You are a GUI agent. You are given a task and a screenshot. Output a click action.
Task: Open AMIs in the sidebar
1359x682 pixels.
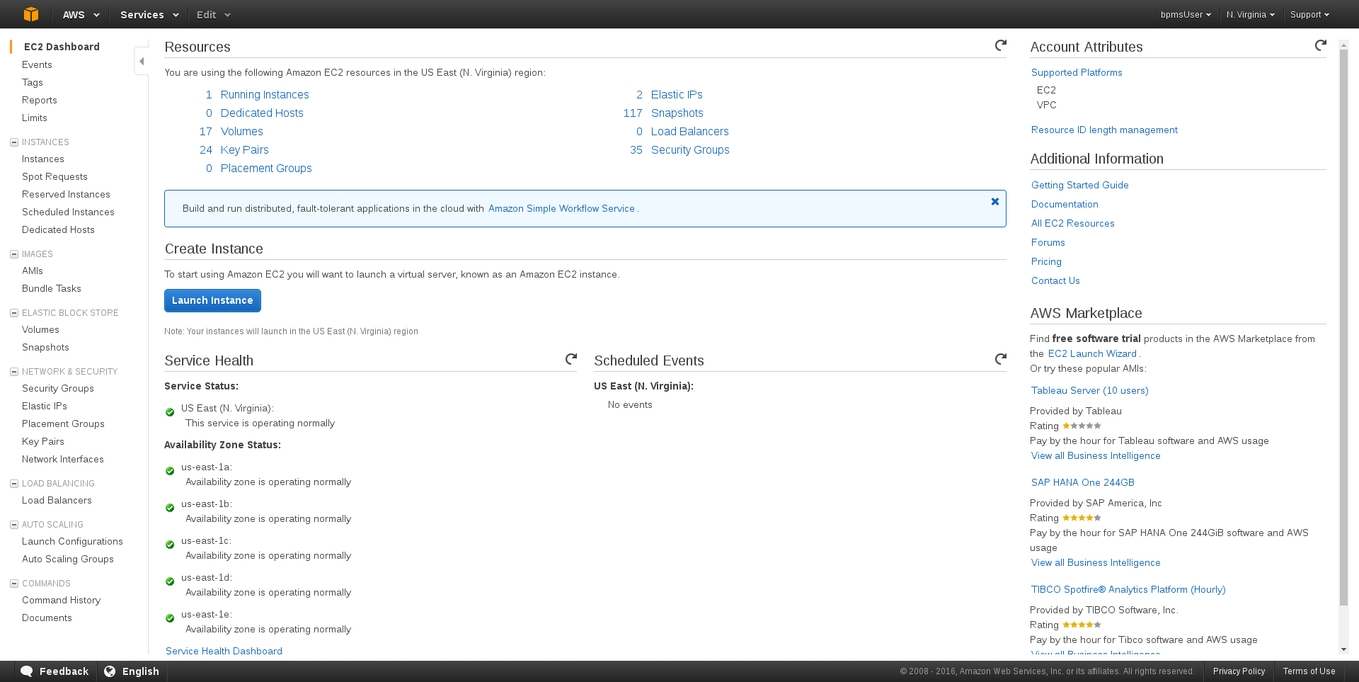[33, 271]
